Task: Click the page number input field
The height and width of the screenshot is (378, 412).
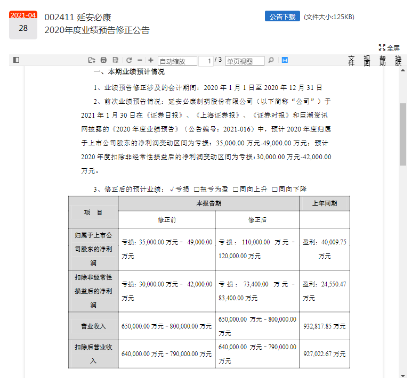Action: click(x=206, y=61)
